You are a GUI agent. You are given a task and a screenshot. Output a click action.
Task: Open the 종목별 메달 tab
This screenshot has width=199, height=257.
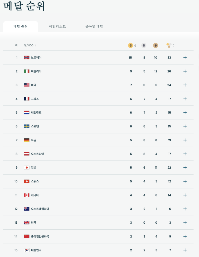click(94, 26)
